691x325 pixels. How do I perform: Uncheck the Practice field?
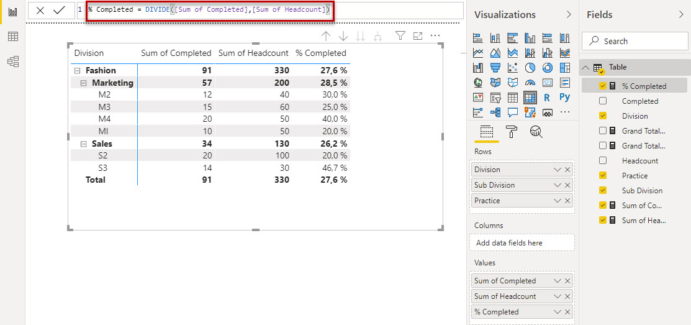tap(603, 175)
